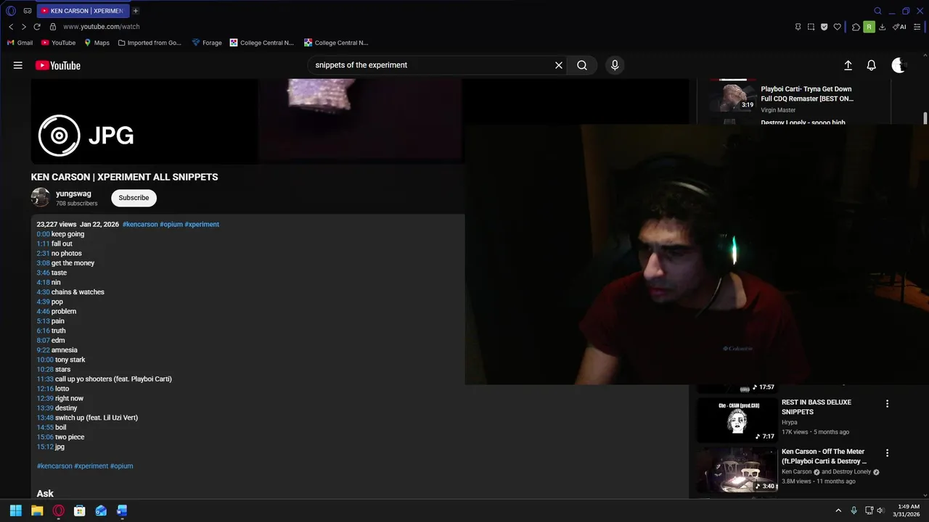Open YouTube notifications bell
The height and width of the screenshot is (522, 929).
(872, 65)
